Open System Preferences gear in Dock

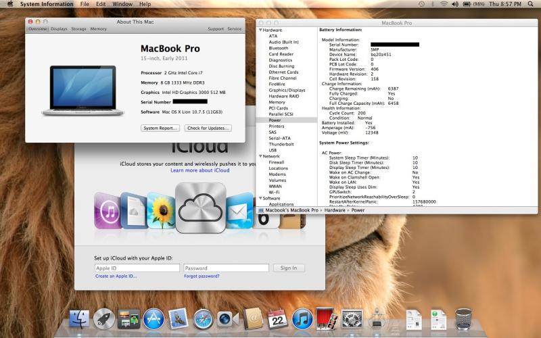pyautogui.click(x=352, y=318)
